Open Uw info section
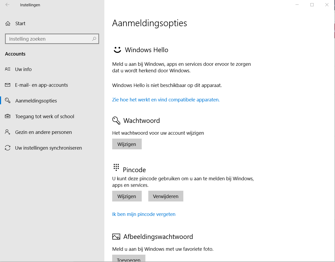The width and height of the screenshot is (335, 262). [52, 69]
